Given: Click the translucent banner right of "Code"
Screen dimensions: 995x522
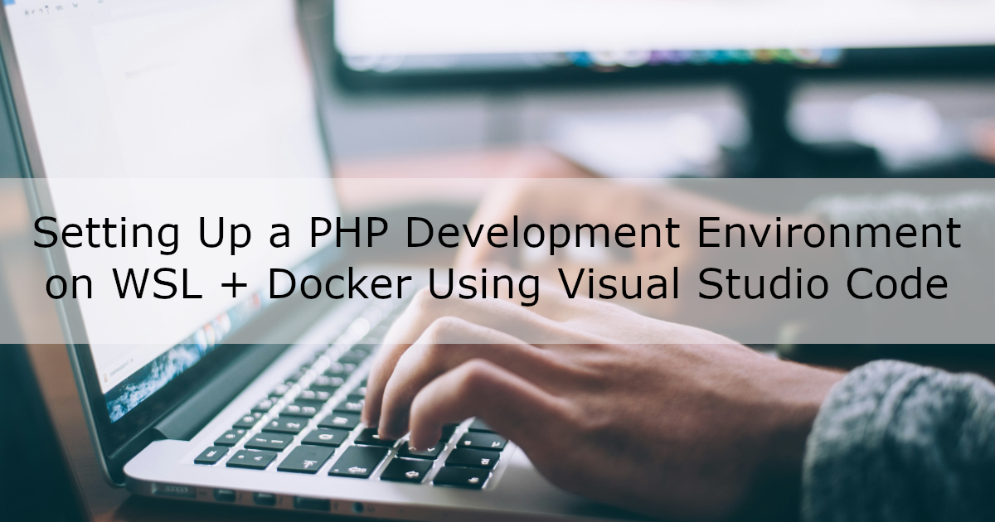Looking at the screenshot, I should (x=974, y=286).
